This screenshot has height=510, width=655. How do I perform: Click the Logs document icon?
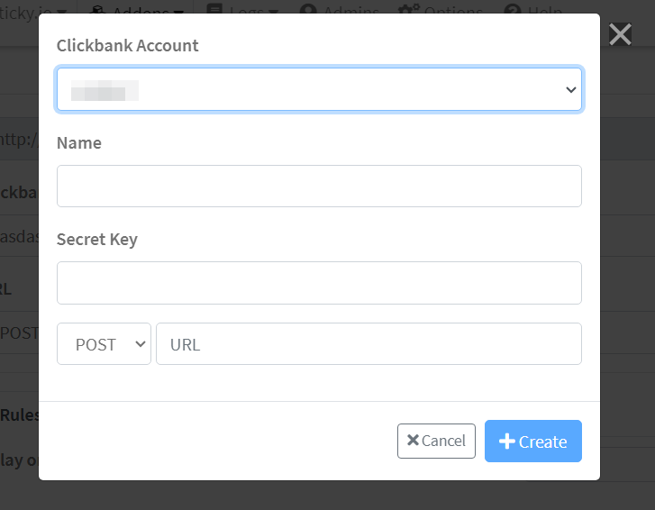(x=214, y=11)
